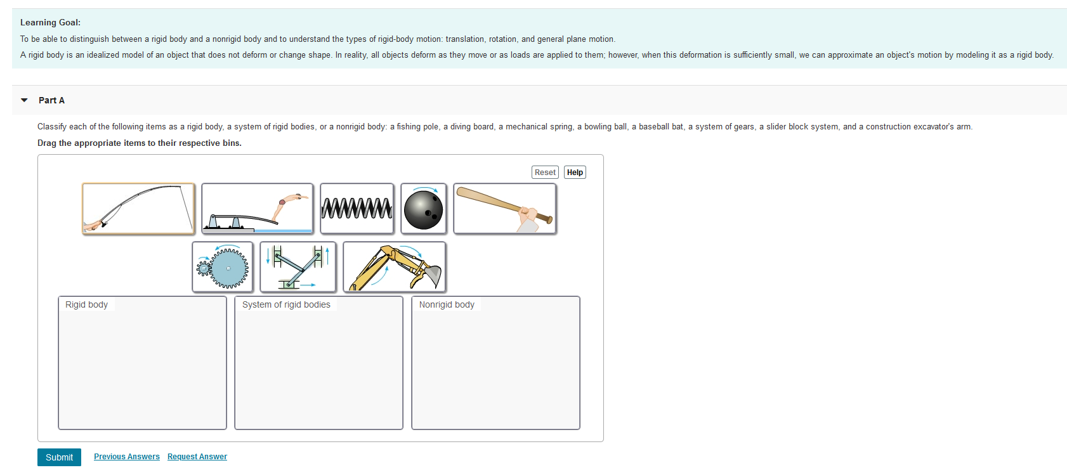Click the Request Answer link

click(197, 457)
